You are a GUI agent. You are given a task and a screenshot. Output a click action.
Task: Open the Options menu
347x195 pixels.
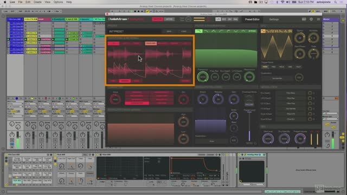(x=58, y=2)
